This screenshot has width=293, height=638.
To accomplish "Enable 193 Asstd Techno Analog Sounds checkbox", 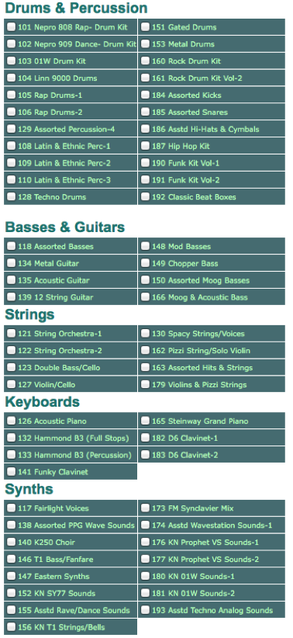I will [146, 610].
